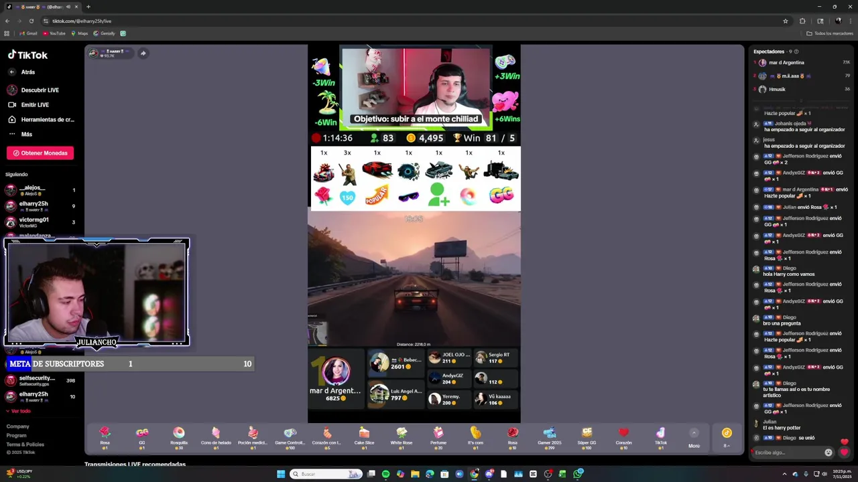The image size is (858, 482).
Task: Open the Program footer link
Action: tap(17, 435)
